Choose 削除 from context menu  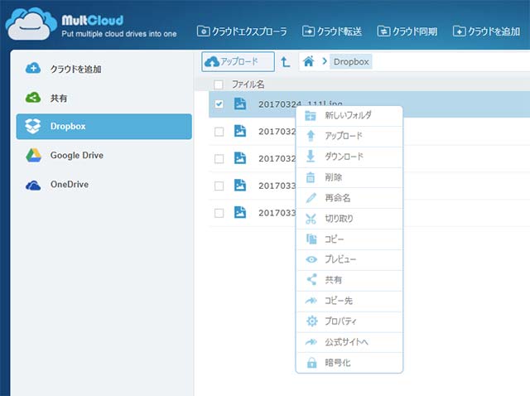tap(349, 177)
